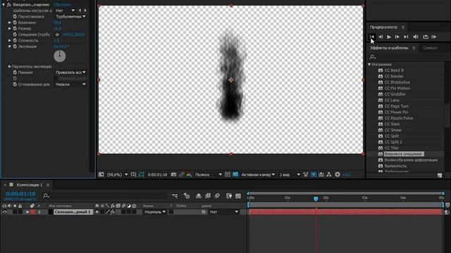Toggle the stopwatch for Размер
This screenshot has width=451, height=253.
point(15,29)
